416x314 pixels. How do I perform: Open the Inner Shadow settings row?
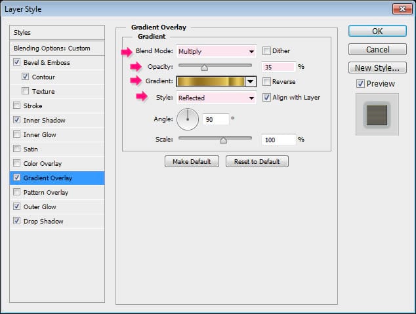[57, 120]
